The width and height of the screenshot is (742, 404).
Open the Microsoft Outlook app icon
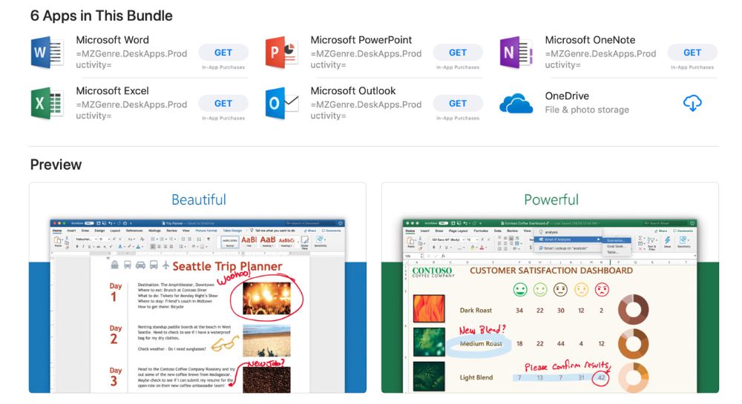281,103
